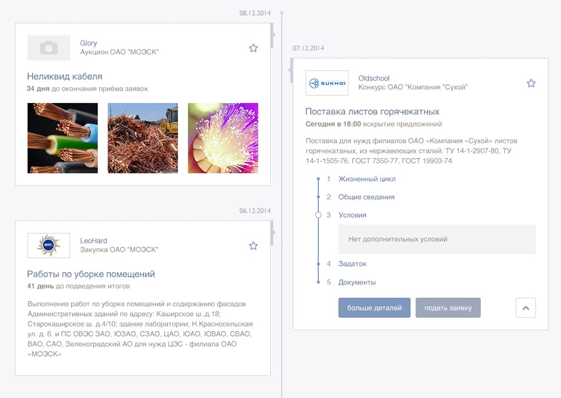The image size is (561, 398).
Task: Open user Oldschool's profile name
Action: click(x=374, y=78)
